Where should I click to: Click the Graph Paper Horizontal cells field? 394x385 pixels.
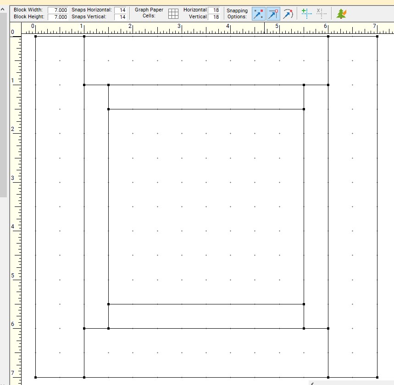pyautogui.click(x=214, y=10)
